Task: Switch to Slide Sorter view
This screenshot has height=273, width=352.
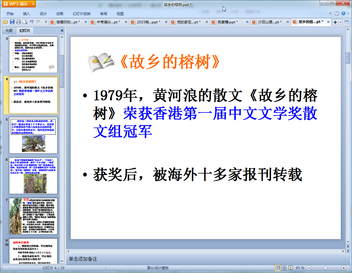Action: 284,268
